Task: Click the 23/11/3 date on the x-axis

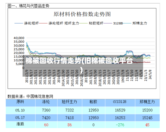Action: click(x=146, y=75)
